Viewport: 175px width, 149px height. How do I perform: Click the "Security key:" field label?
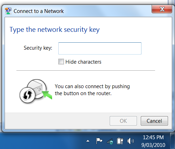[38, 48]
